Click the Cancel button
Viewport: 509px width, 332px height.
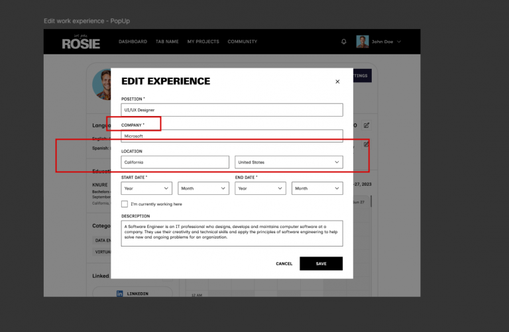pos(284,264)
